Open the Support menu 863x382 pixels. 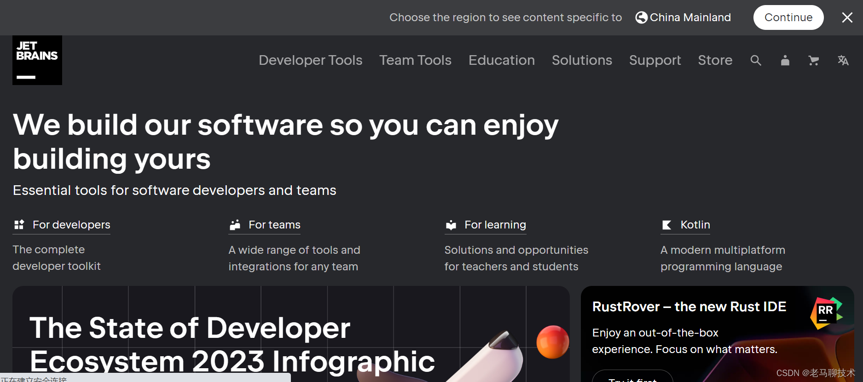click(x=655, y=60)
